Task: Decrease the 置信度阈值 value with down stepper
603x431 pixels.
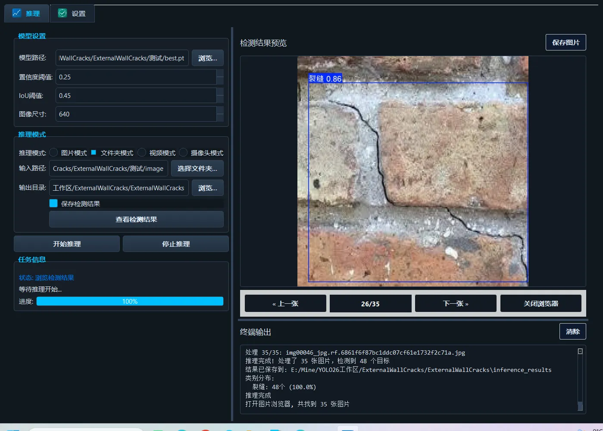Action: point(220,81)
